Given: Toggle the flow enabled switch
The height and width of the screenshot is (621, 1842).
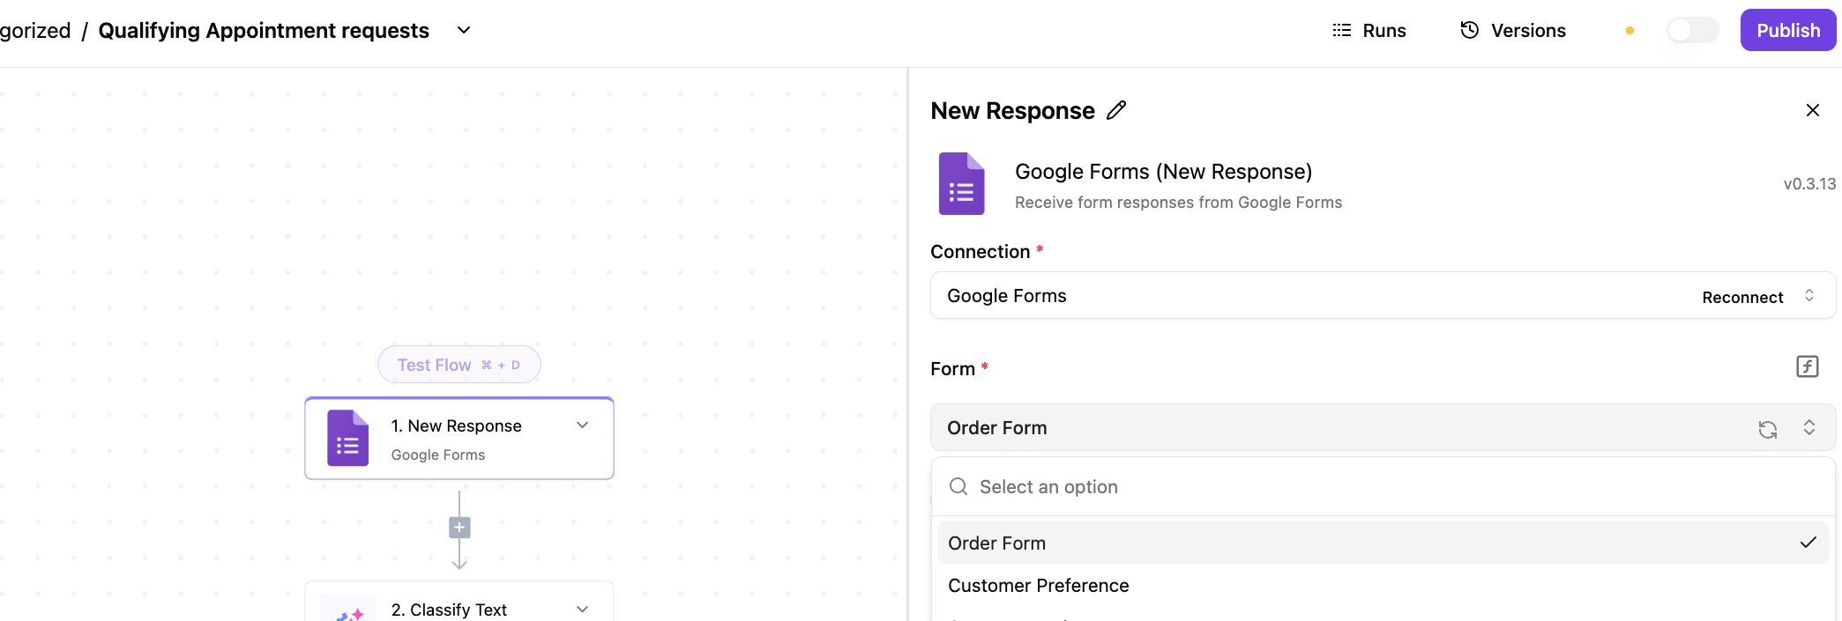Looking at the screenshot, I should 1691,31.
